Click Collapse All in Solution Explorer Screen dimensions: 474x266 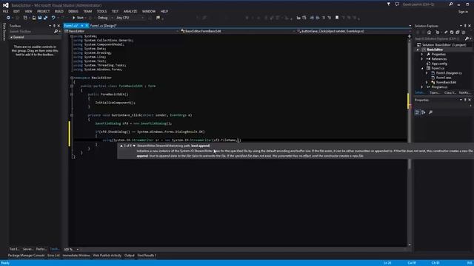[452, 33]
